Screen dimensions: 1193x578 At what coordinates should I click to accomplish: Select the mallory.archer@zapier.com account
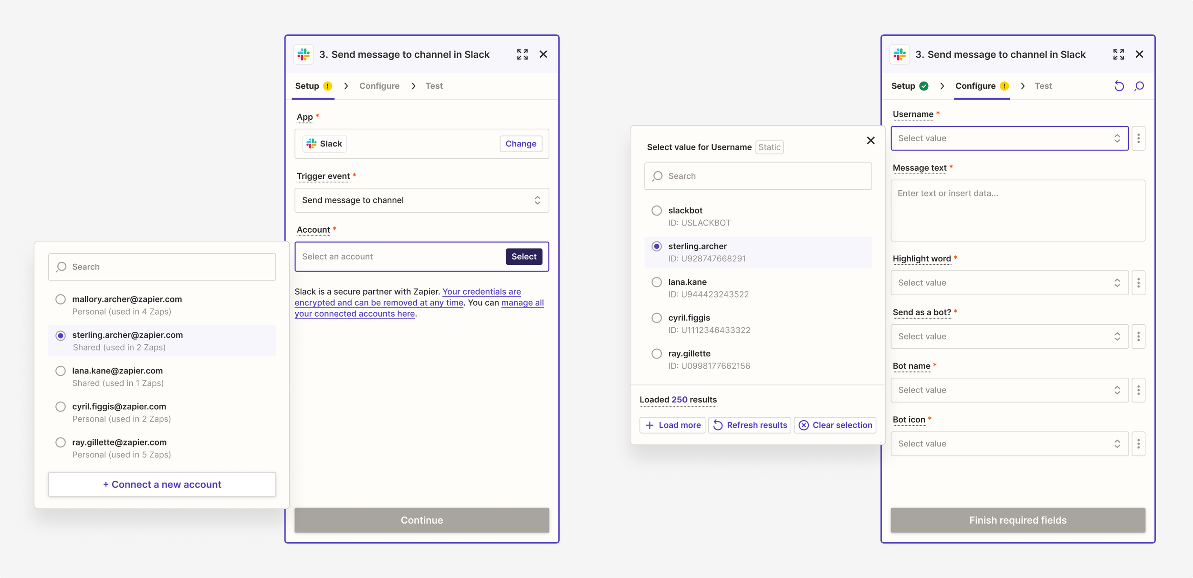[61, 299]
